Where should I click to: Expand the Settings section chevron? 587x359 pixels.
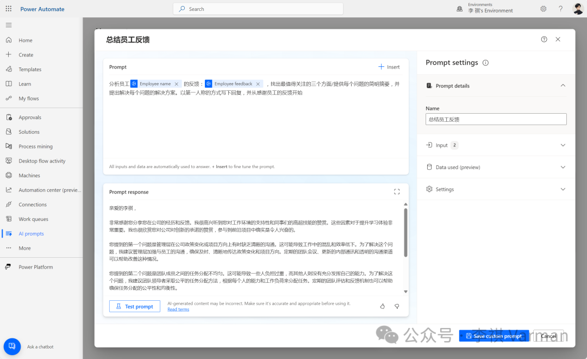coord(563,189)
